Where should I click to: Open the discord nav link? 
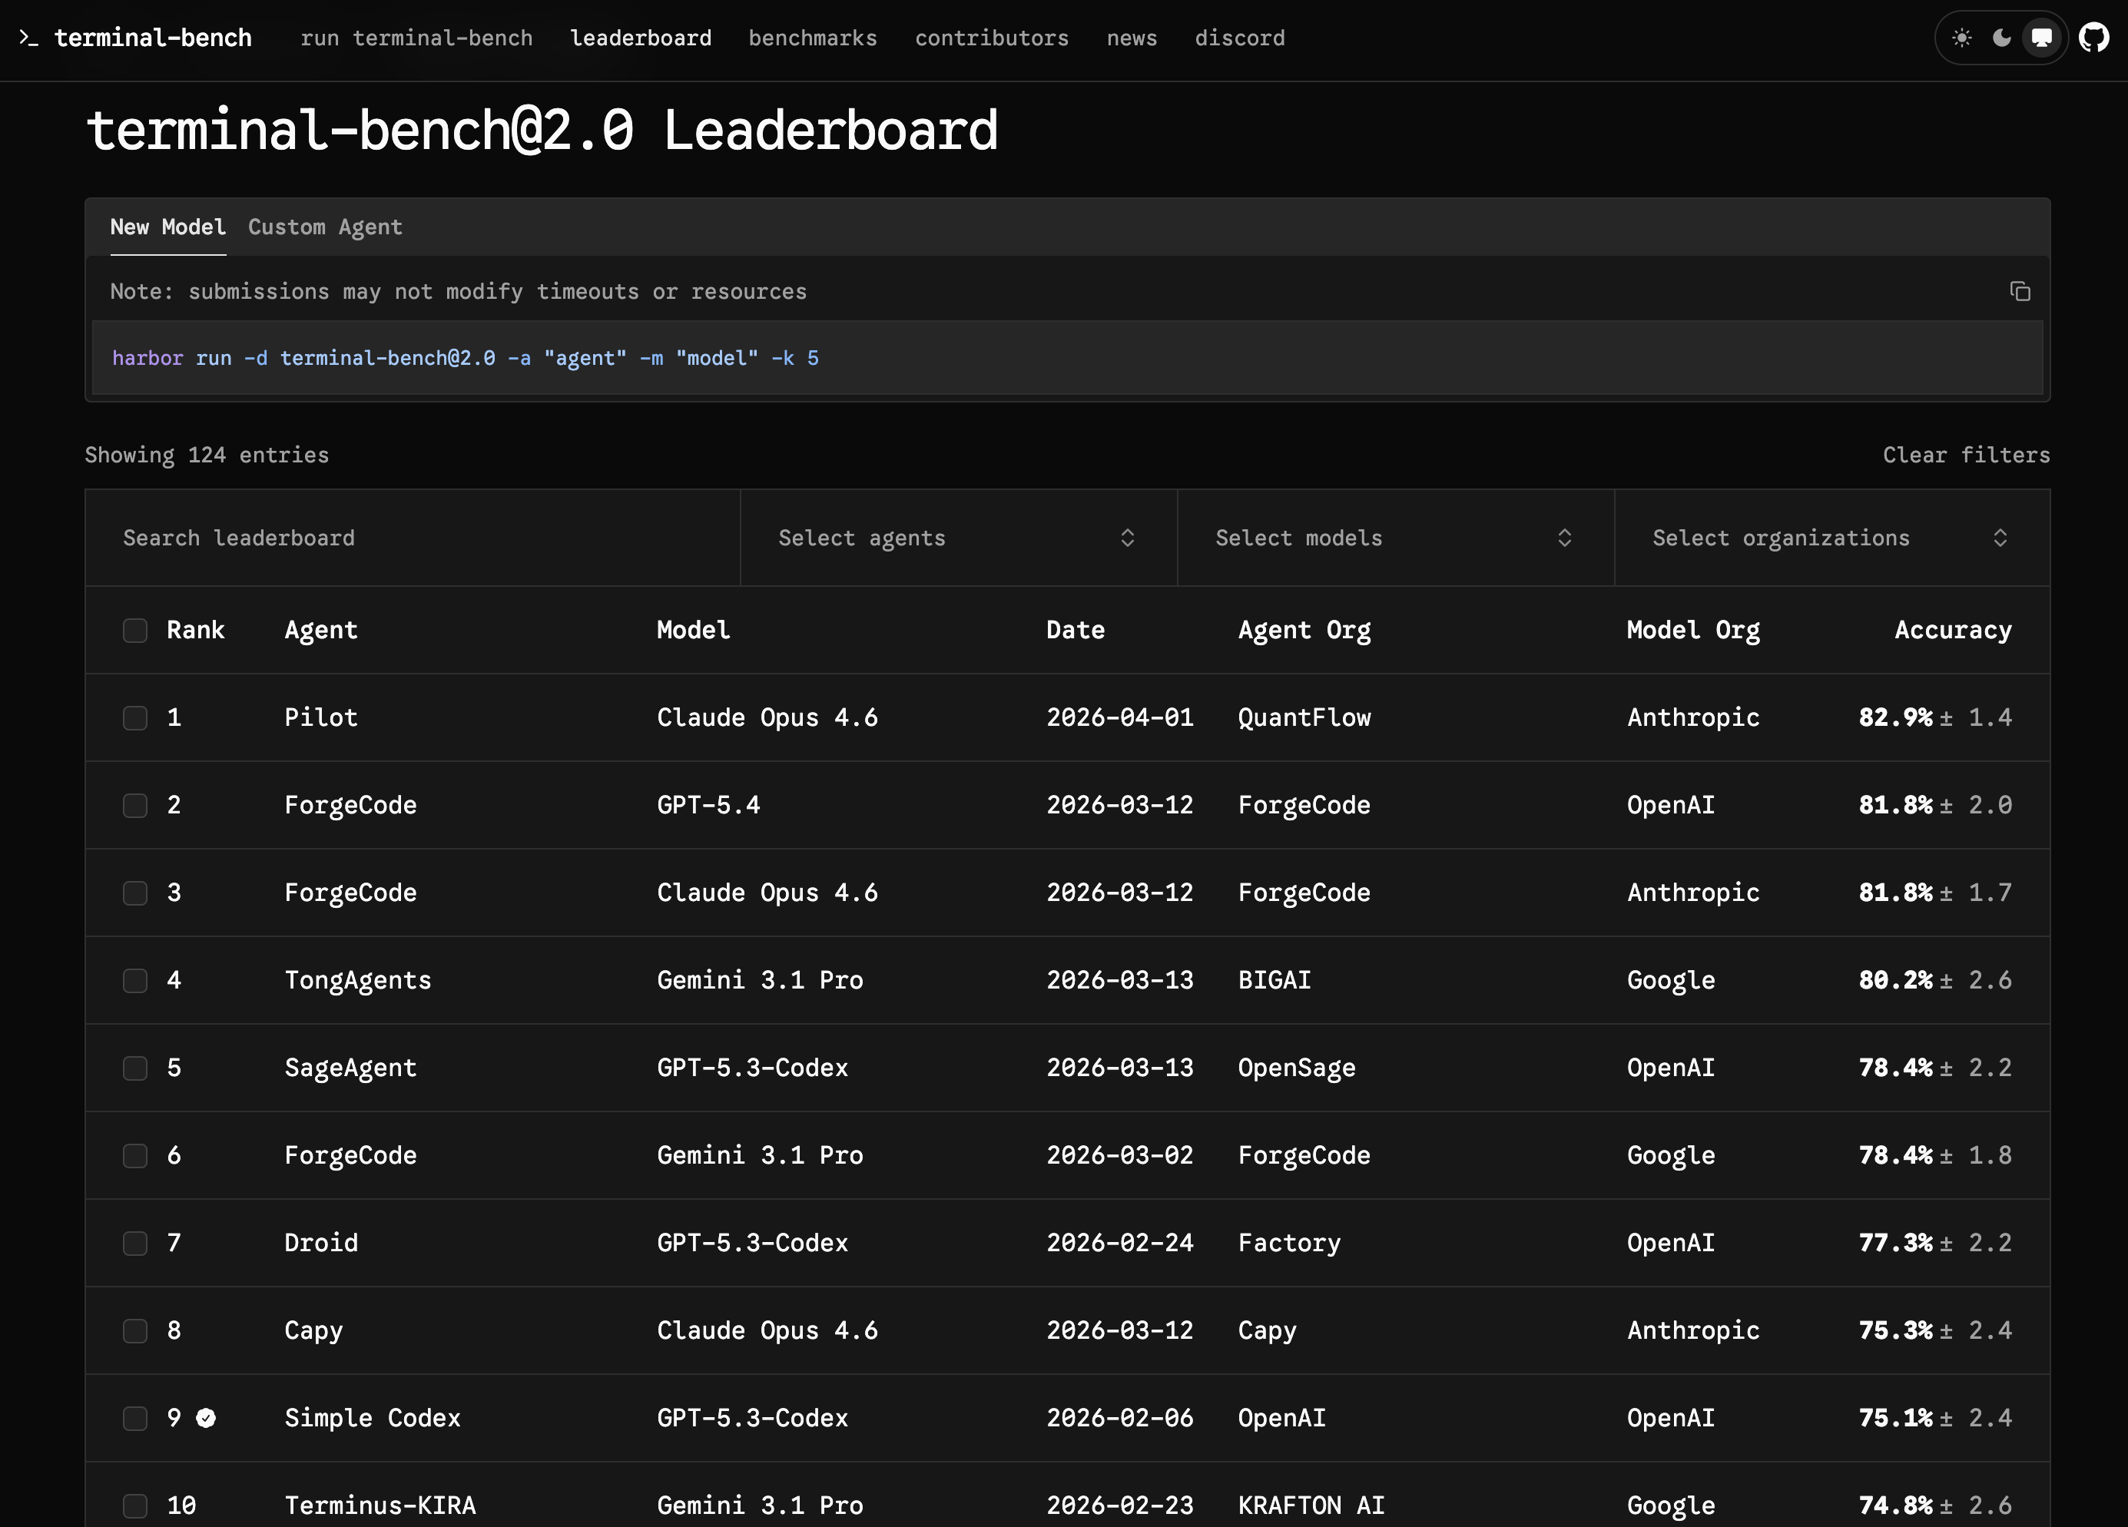click(1239, 38)
